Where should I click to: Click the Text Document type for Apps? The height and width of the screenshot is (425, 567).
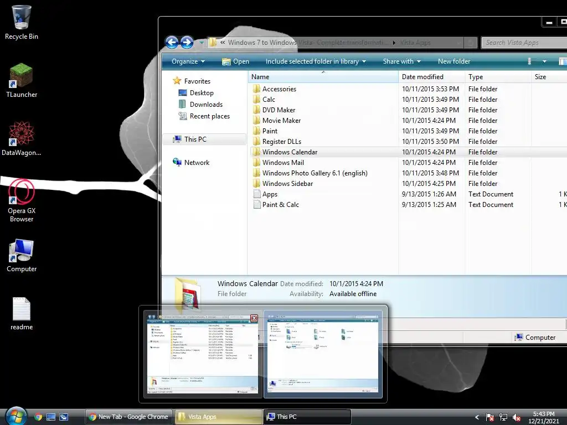click(x=491, y=194)
